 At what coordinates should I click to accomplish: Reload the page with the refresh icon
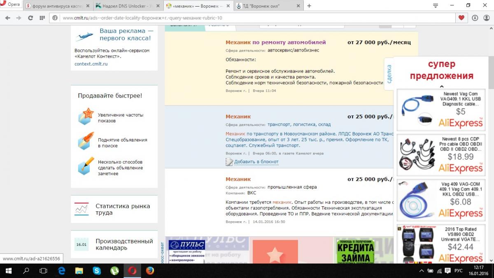click(30, 18)
